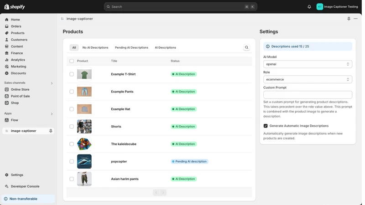Screen dimensions: 365x205
Task: Open the popcopter product title
Action: pyautogui.click(x=119, y=161)
